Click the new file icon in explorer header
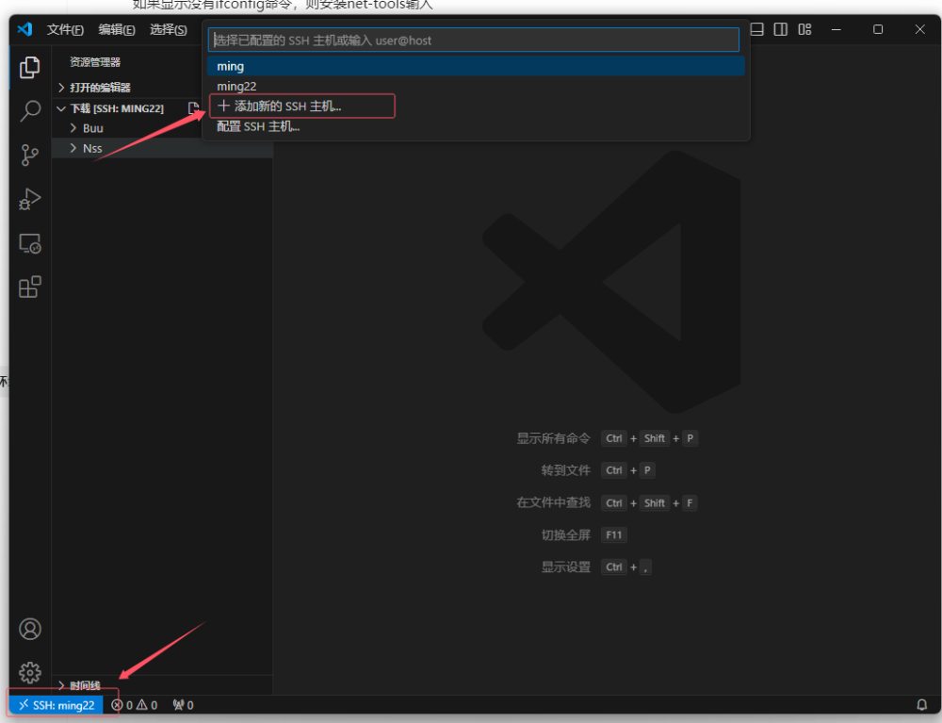942x723 pixels. (x=193, y=108)
